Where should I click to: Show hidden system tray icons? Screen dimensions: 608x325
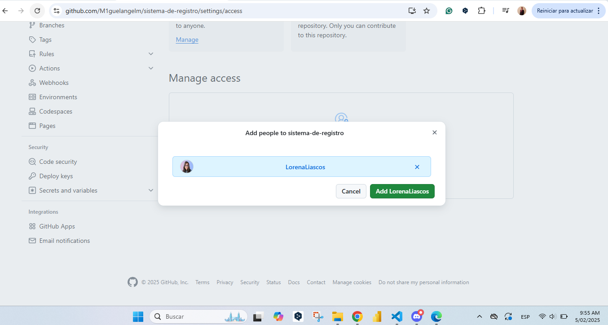coord(479,316)
